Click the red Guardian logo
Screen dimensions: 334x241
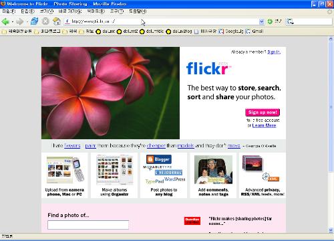click(x=192, y=221)
